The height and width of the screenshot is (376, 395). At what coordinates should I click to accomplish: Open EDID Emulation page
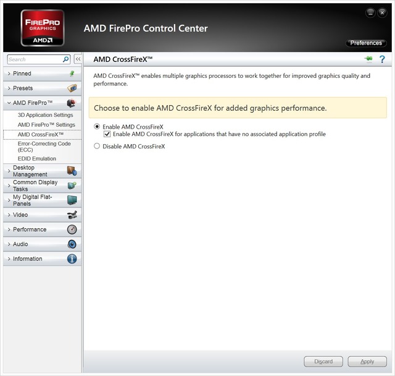click(37, 158)
